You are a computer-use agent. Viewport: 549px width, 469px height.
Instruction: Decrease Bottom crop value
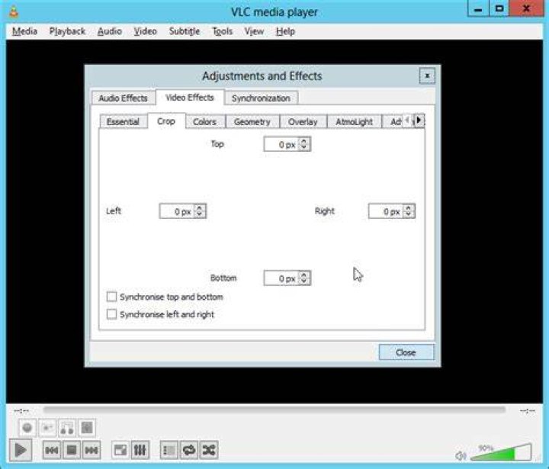pos(304,281)
